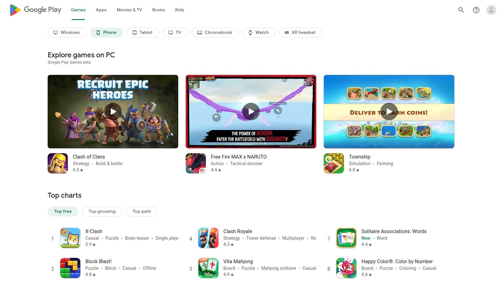
Task: Toggle the Tablet device filter
Action: 143,32
